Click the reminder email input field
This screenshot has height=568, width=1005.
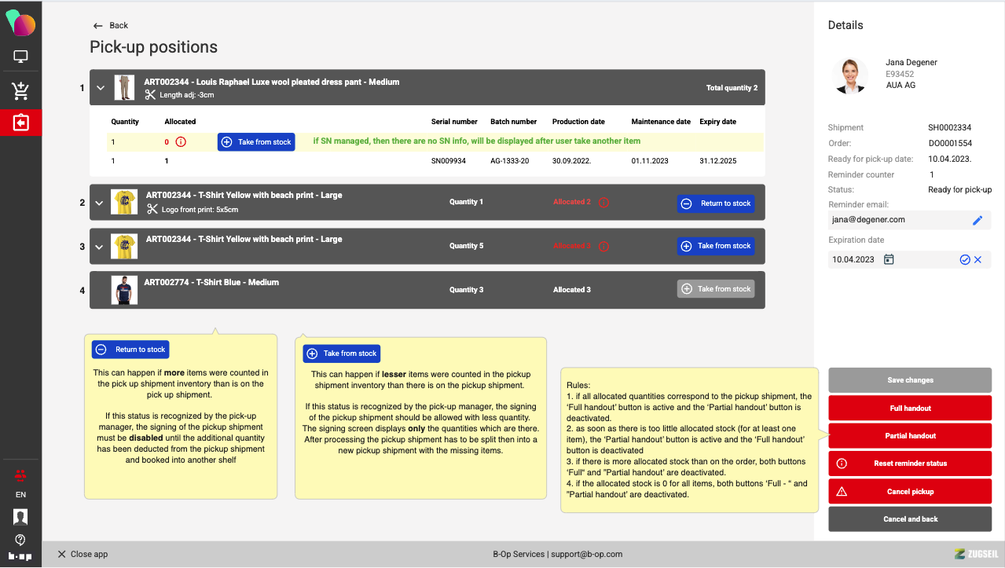click(x=898, y=220)
